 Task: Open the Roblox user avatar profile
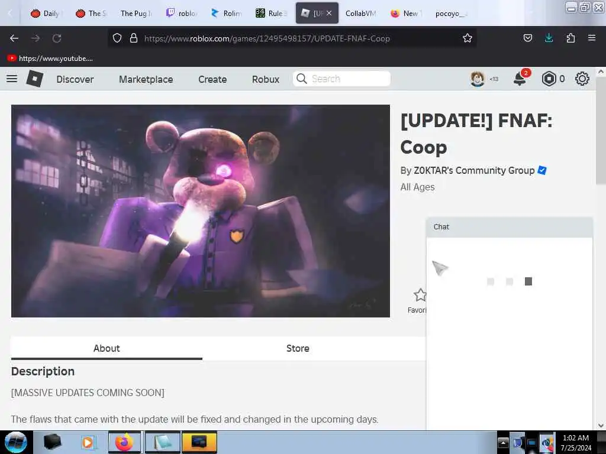478,79
